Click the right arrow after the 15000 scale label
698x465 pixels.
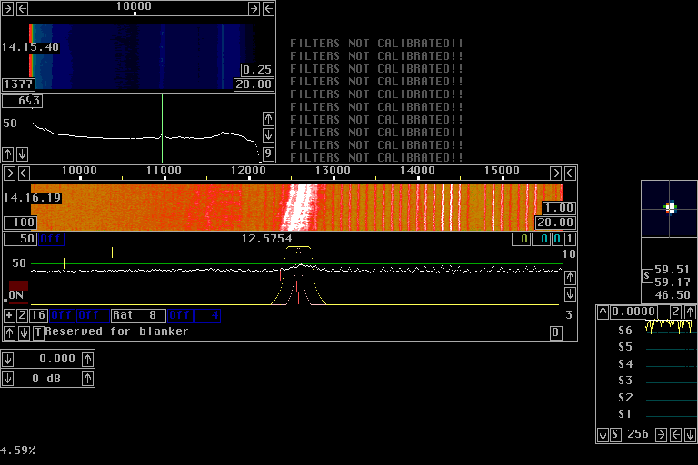(555, 173)
